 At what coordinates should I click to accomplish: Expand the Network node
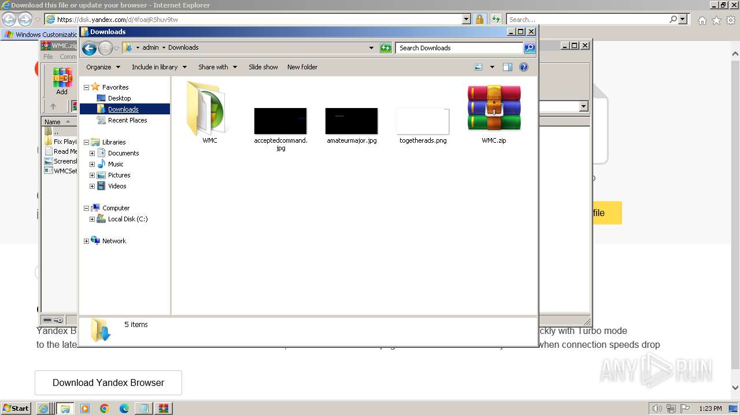(x=87, y=241)
